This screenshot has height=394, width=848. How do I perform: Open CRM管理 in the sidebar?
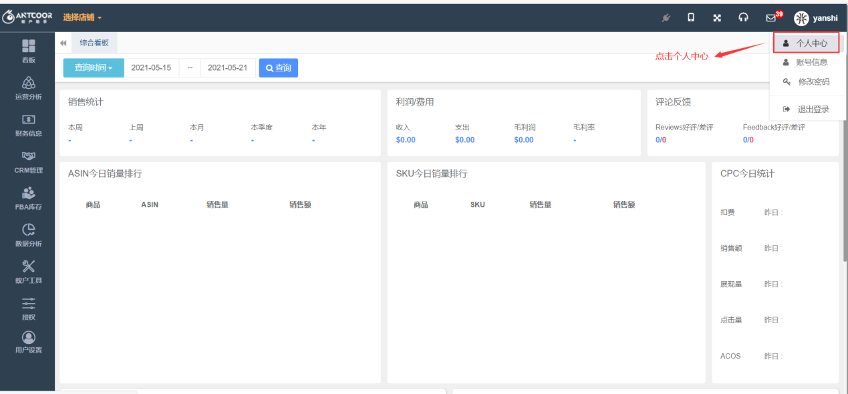pyautogui.click(x=28, y=162)
